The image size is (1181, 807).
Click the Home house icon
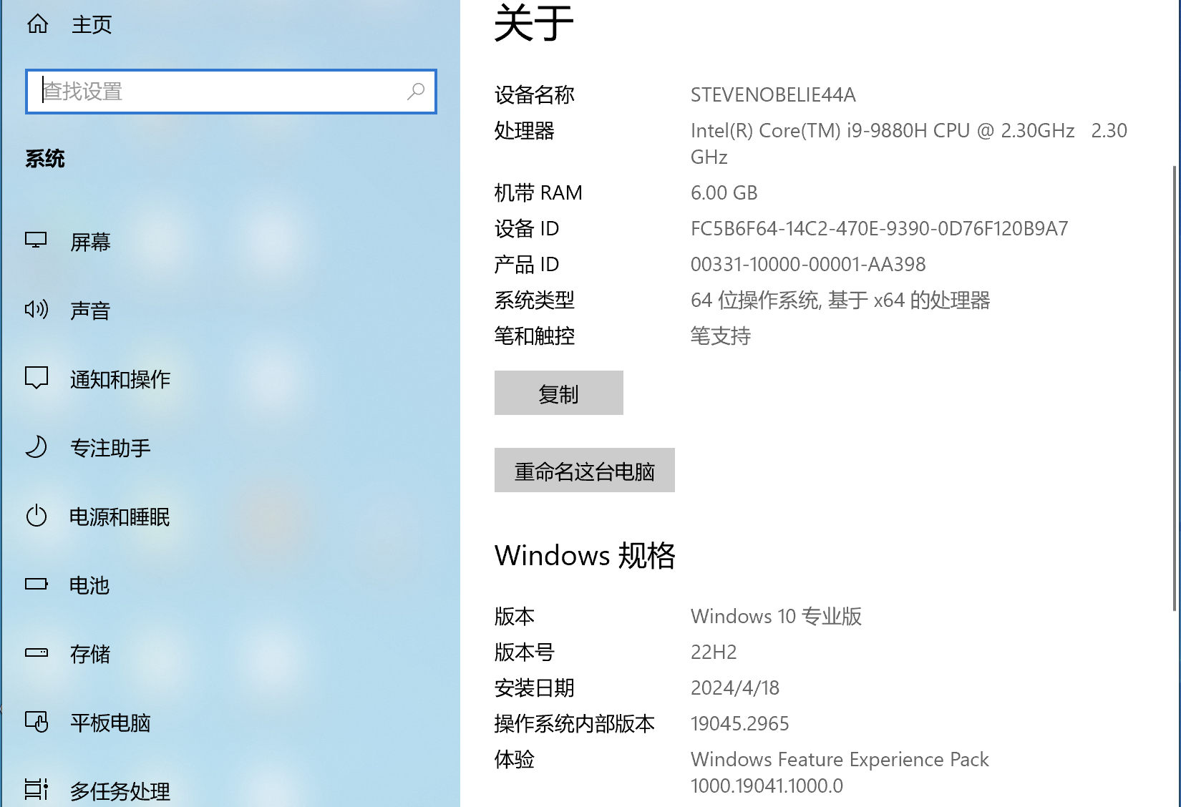[x=37, y=24]
